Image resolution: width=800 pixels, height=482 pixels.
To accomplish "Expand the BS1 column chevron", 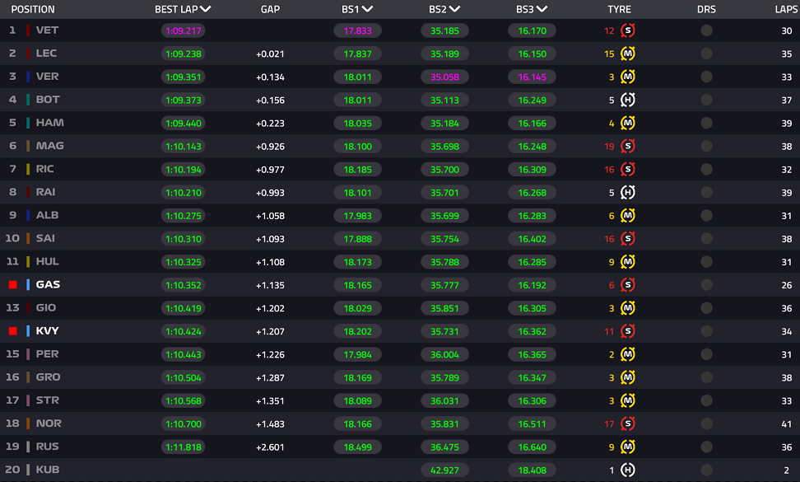I will click(x=367, y=9).
